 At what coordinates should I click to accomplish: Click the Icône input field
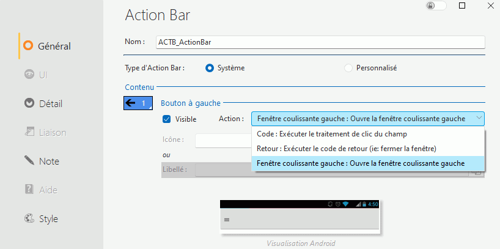[223, 141]
